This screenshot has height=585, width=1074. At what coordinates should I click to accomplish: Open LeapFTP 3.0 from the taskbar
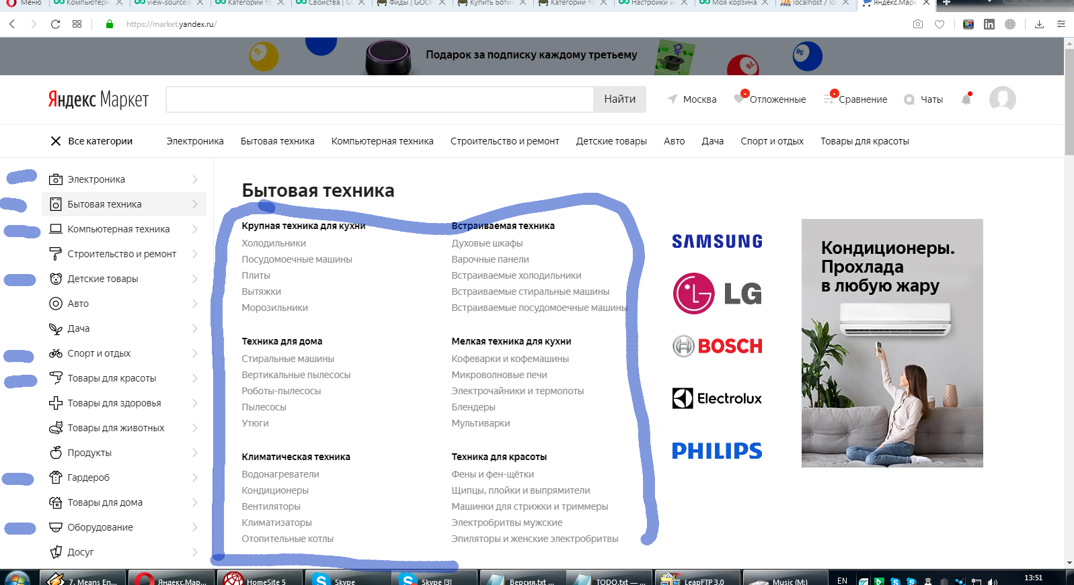coord(697,579)
